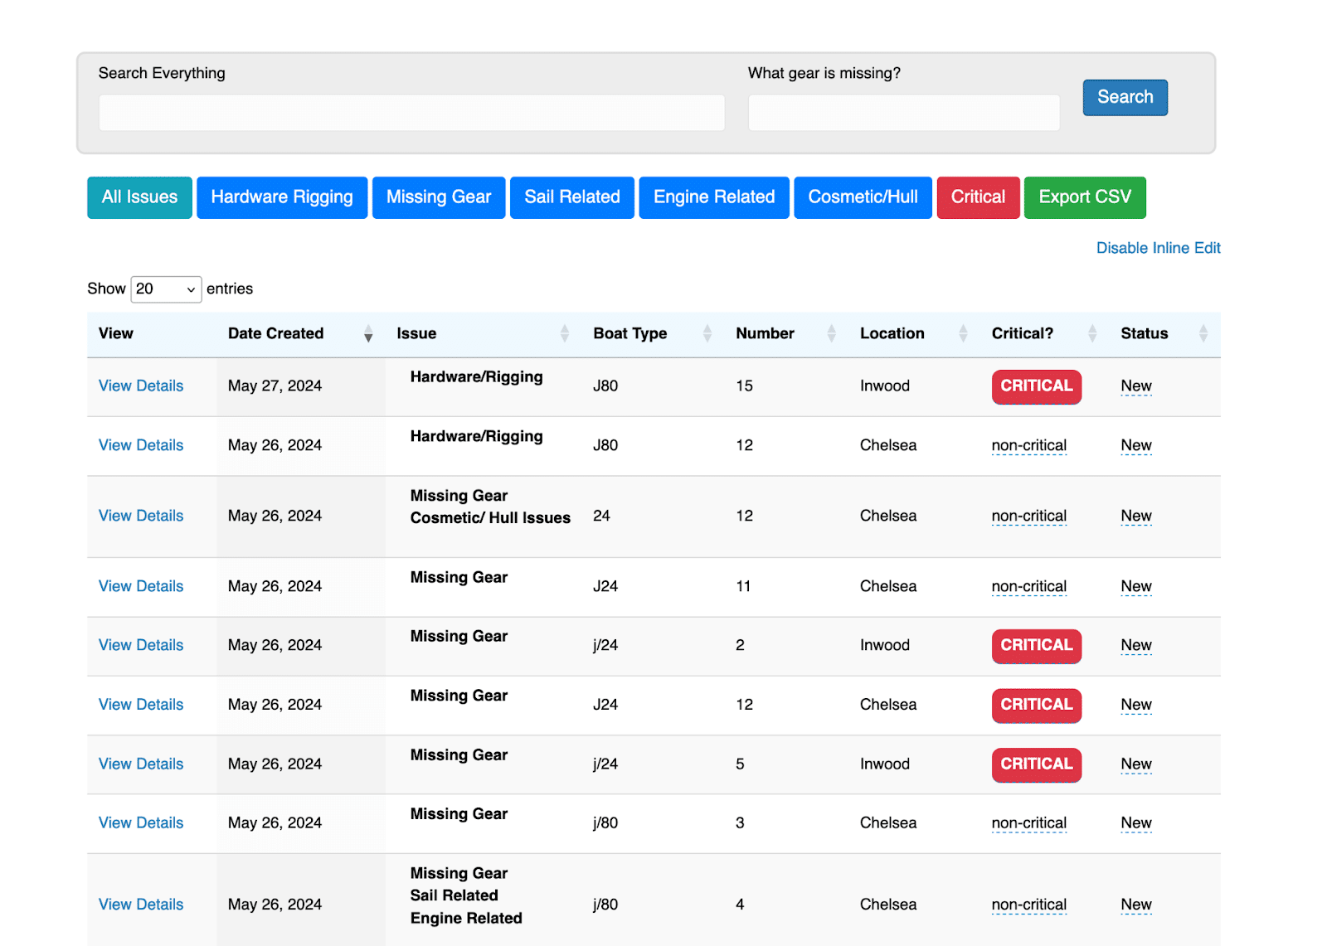
Task: Edit non-critical value for boat number 11
Action: pos(1028,586)
